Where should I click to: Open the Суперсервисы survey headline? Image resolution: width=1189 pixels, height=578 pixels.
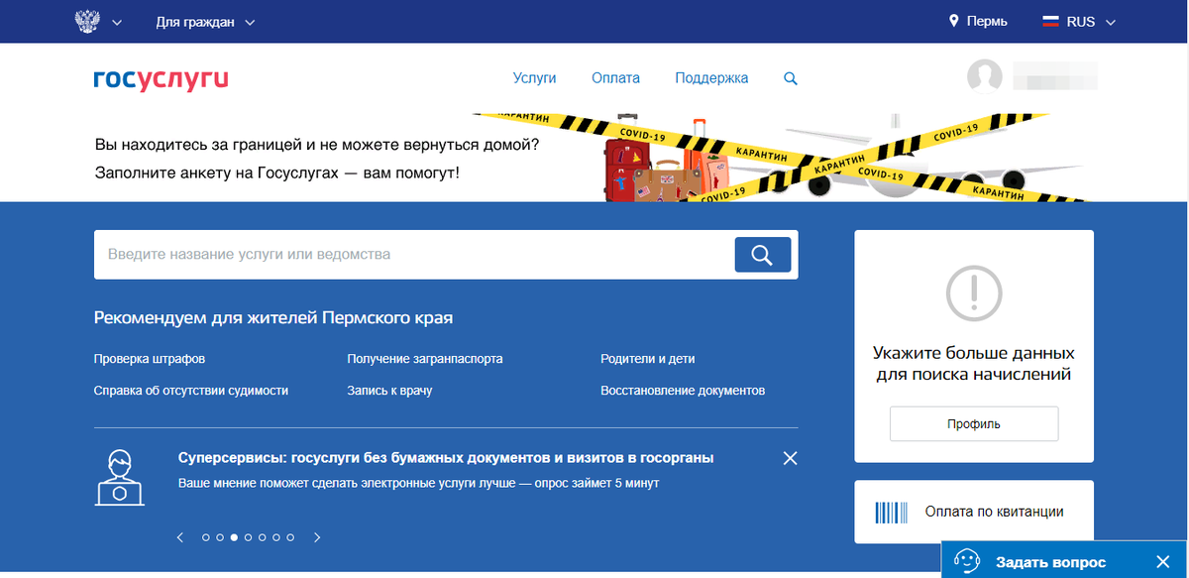pos(446,458)
